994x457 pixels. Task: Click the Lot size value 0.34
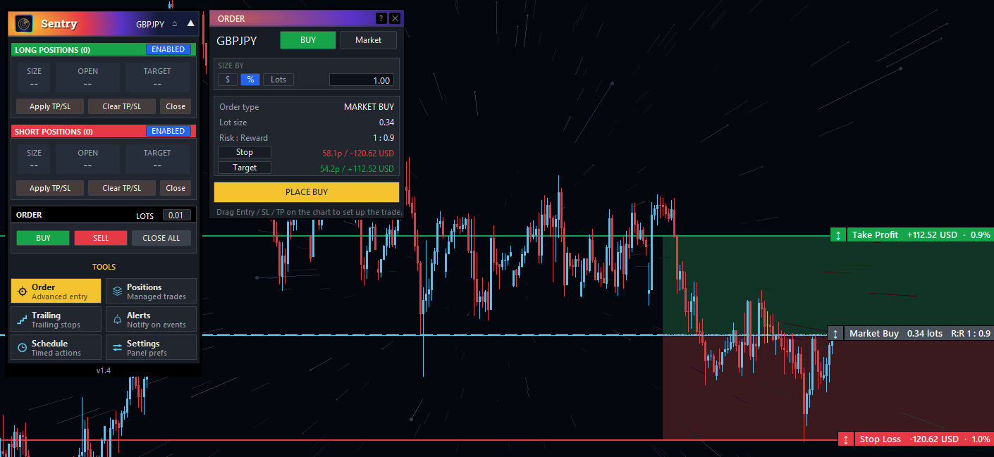point(386,123)
